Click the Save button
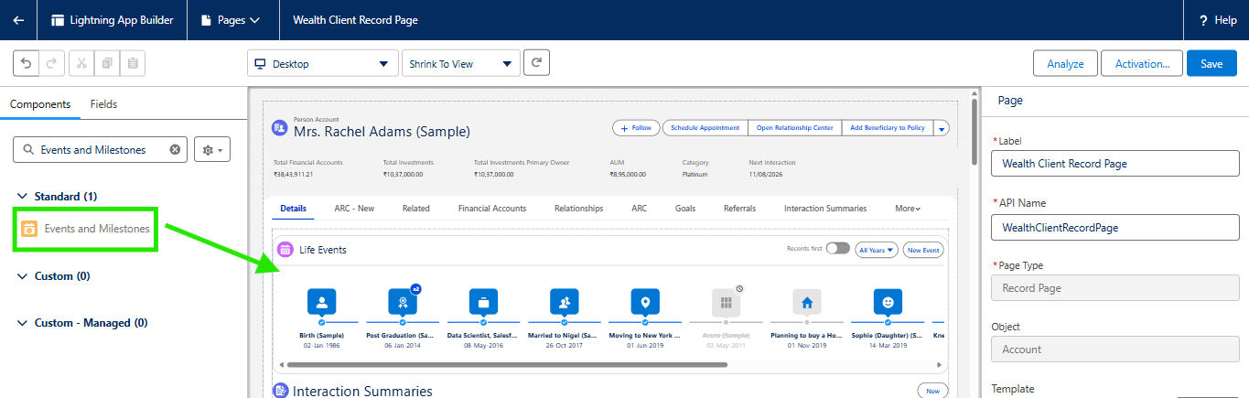 [1211, 64]
